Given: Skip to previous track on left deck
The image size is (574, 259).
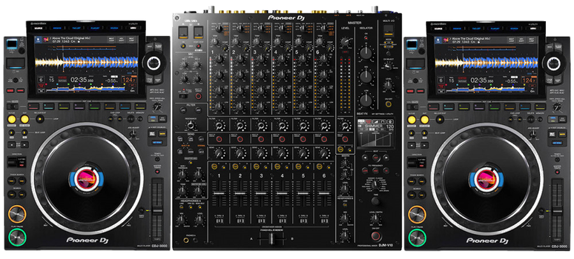Looking at the screenshot, I should coord(12,181).
